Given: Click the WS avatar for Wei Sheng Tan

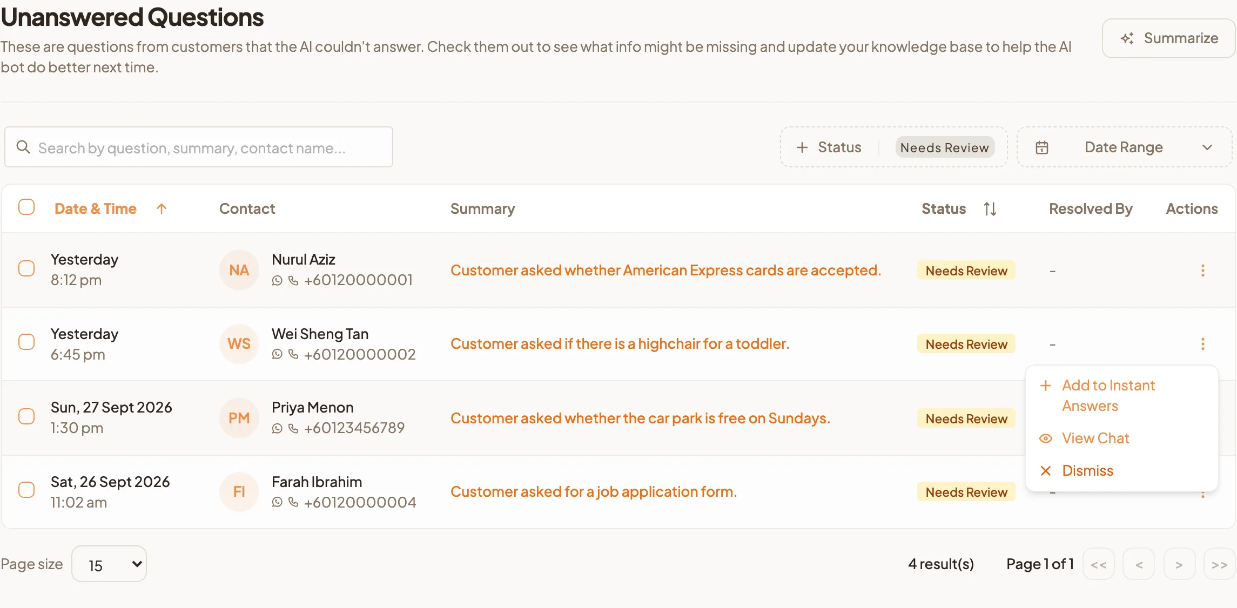Looking at the screenshot, I should point(239,344).
